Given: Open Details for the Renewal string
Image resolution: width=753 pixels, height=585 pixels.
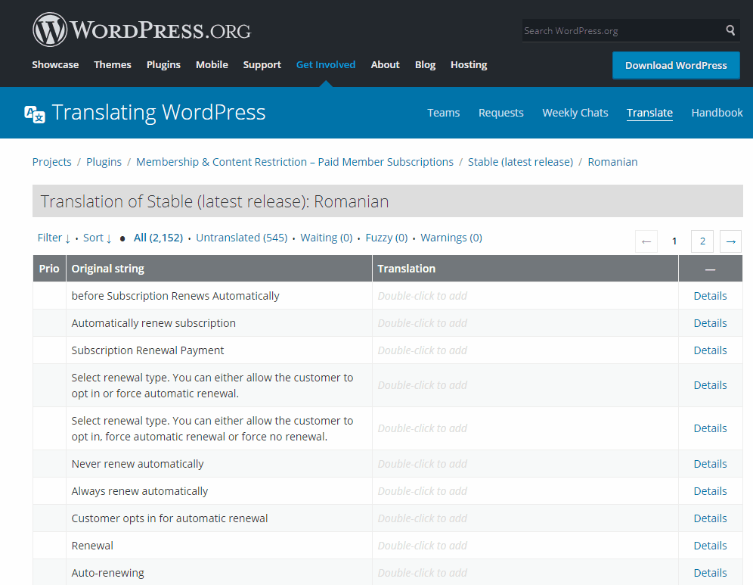Looking at the screenshot, I should pyautogui.click(x=710, y=546).
